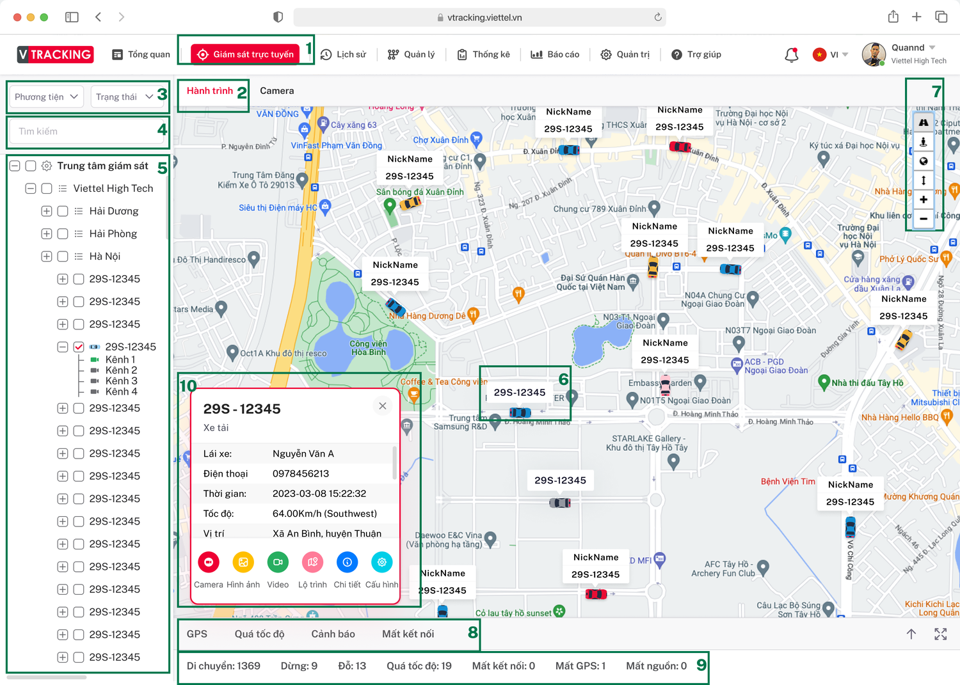Open a new browser tab
Image resolution: width=960 pixels, height=685 pixels.
pos(916,17)
